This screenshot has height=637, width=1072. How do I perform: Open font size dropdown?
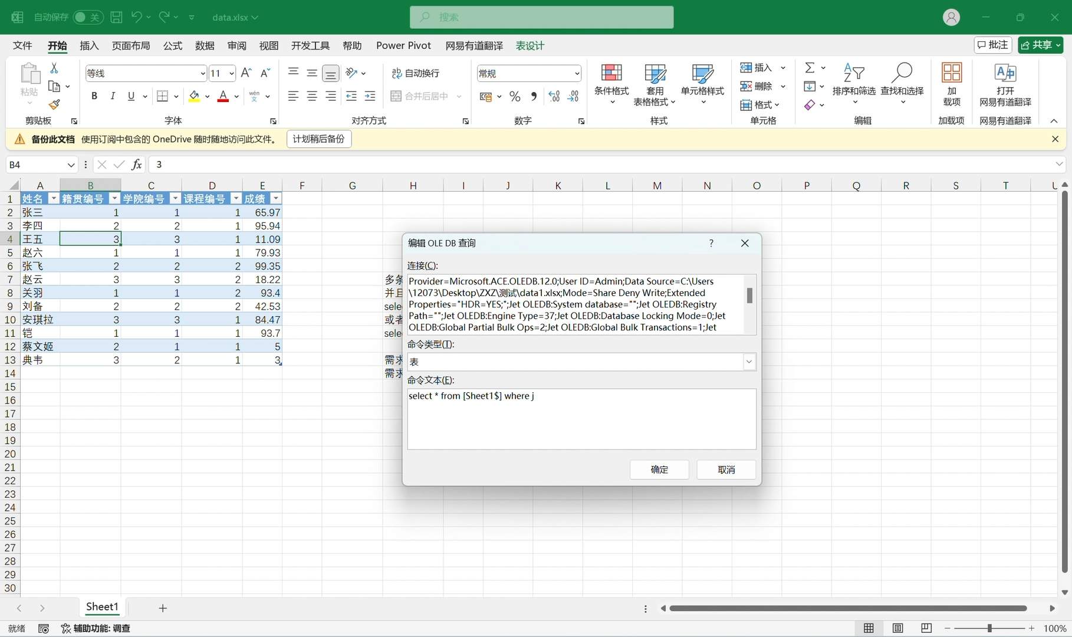[x=232, y=73]
